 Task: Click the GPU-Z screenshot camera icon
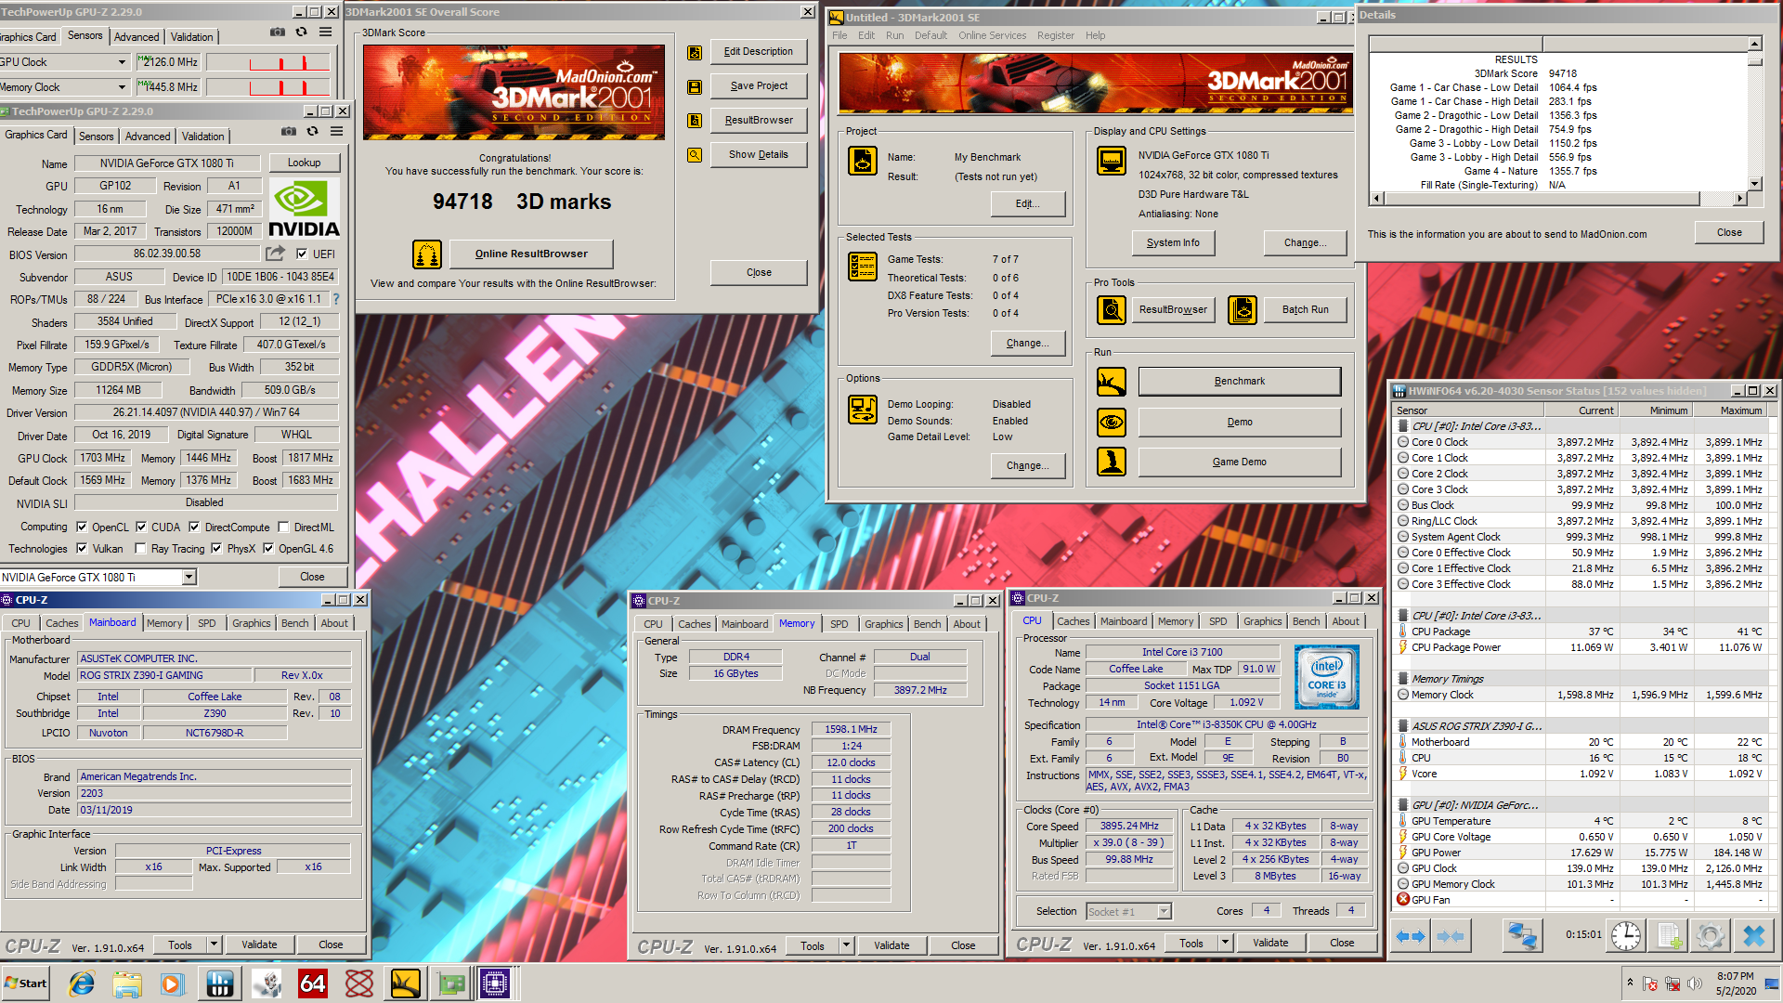click(289, 132)
